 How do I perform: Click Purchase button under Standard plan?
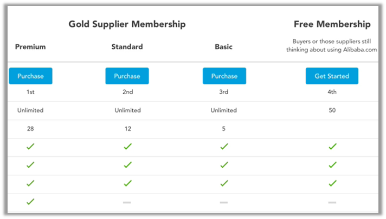[x=127, y=76]
